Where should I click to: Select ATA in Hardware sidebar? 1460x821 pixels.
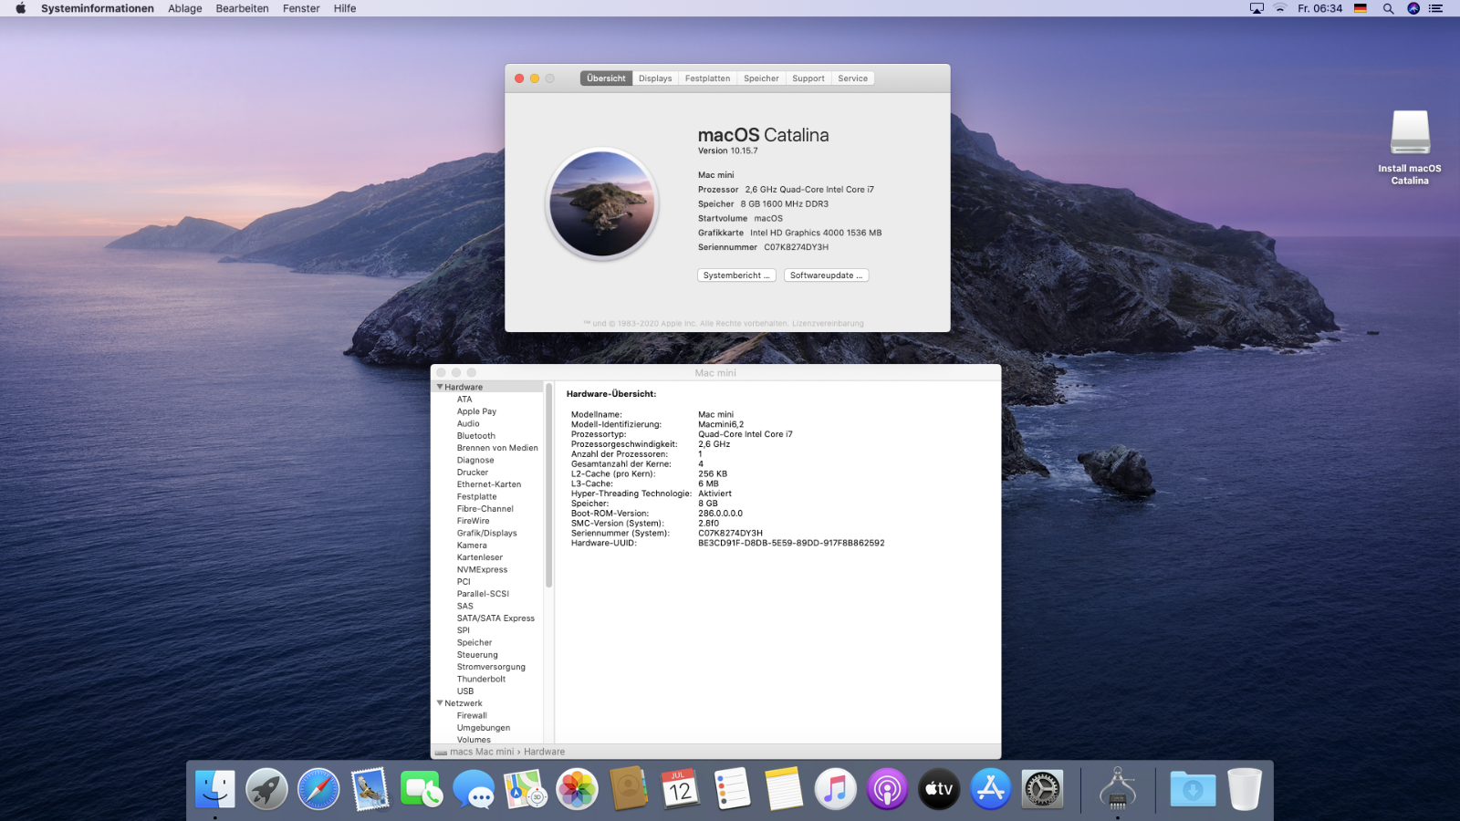464,400
